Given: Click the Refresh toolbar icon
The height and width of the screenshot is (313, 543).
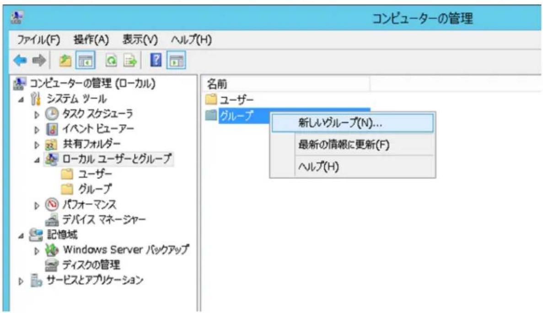Looking at the screenshot, I should pyautogui.click(x=111, y=60).
